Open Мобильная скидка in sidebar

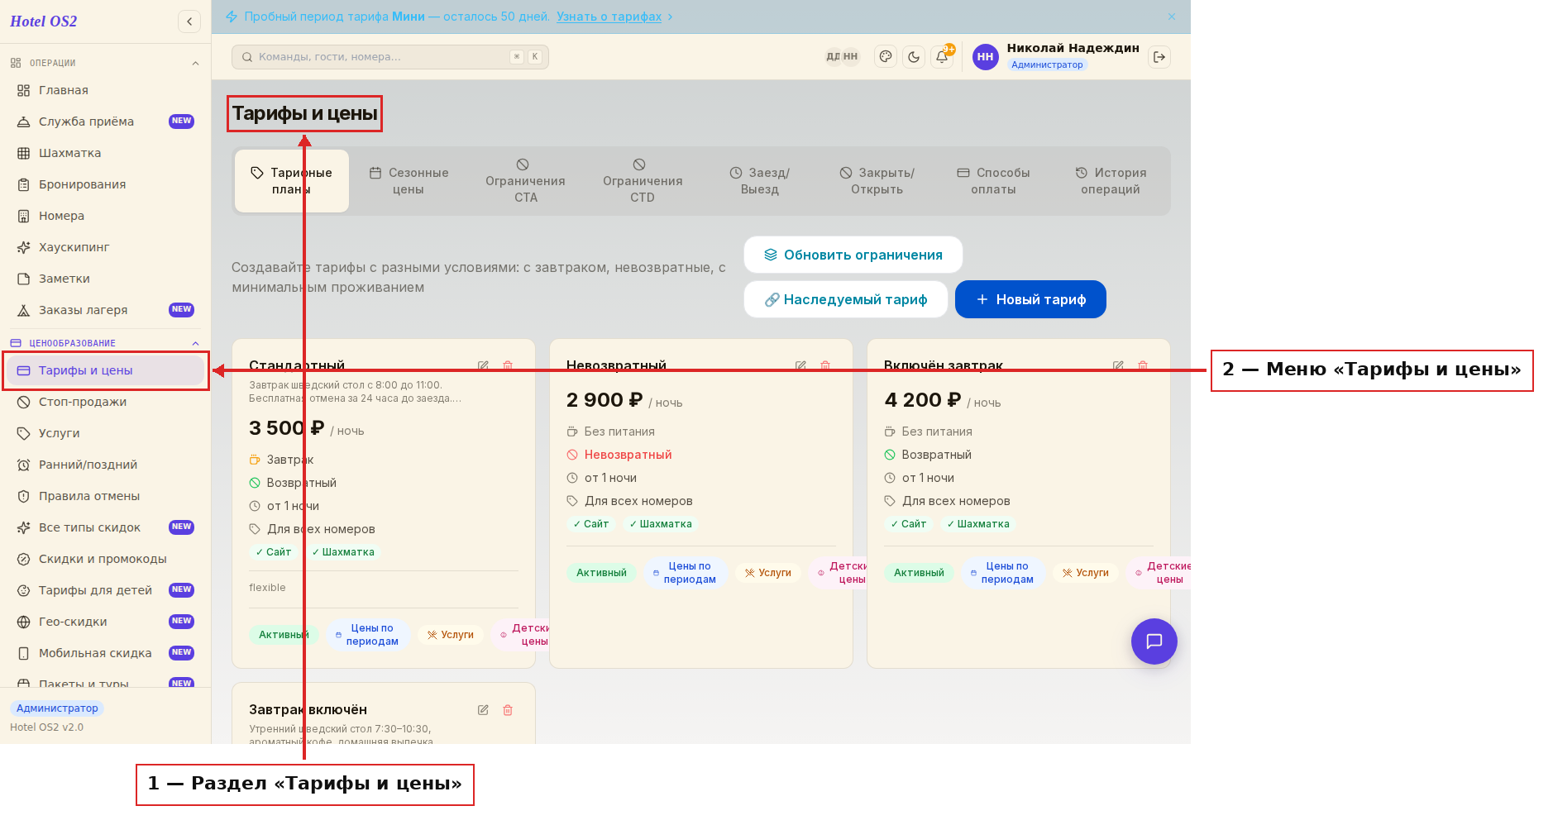(x=105, y=653)
